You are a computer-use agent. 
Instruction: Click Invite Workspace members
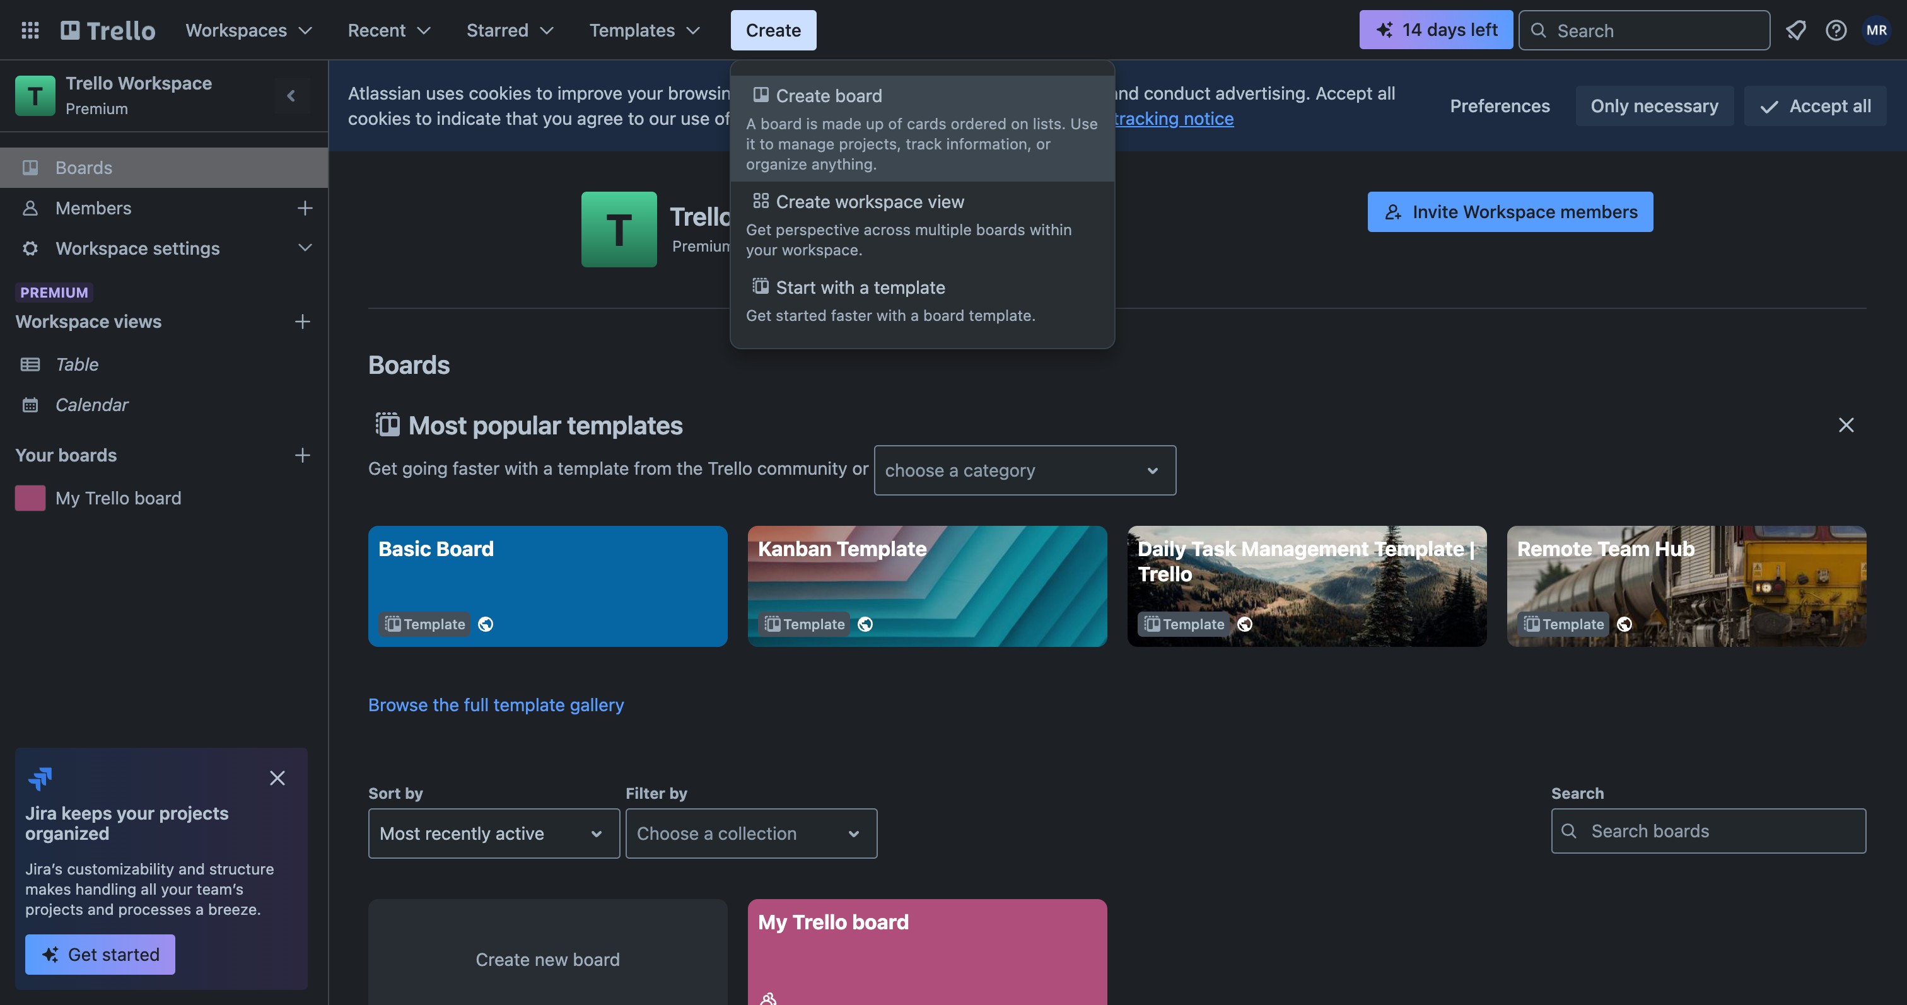point(1510,212)
